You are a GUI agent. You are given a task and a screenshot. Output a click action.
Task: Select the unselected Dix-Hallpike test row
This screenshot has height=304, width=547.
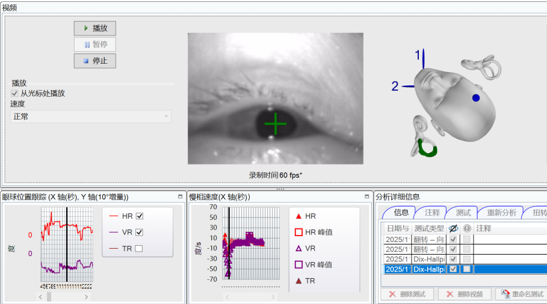[465, 259]
